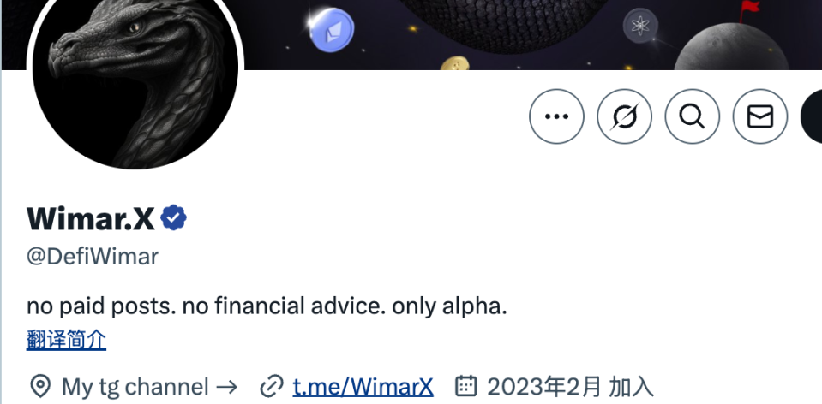Click the Grok slashed-circle icon button

click(x=624, y=116)
